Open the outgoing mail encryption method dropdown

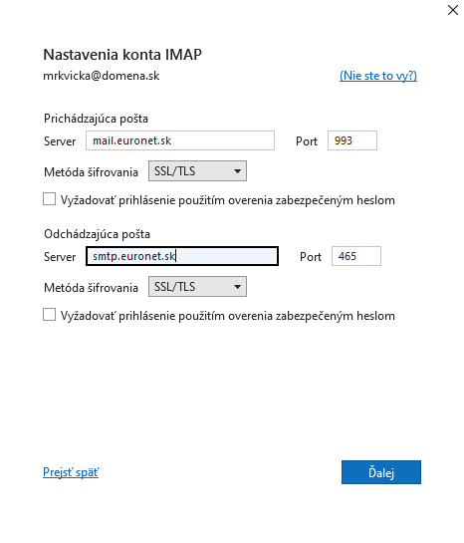pyautogui.click(x=197, y=286)
